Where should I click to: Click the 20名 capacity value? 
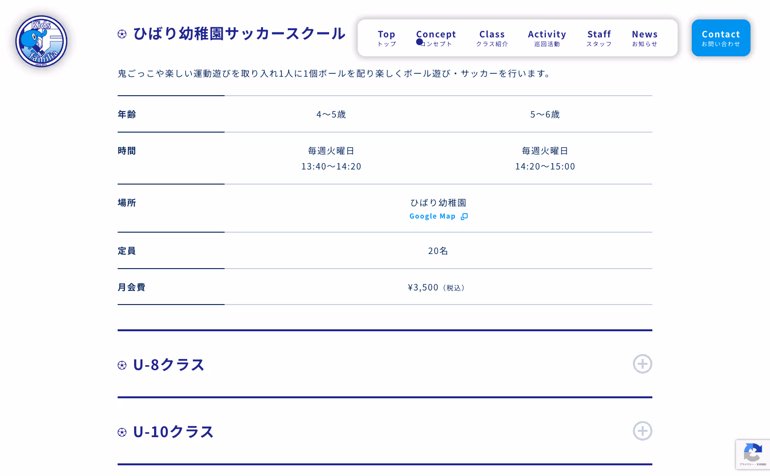tap(438, 251)
